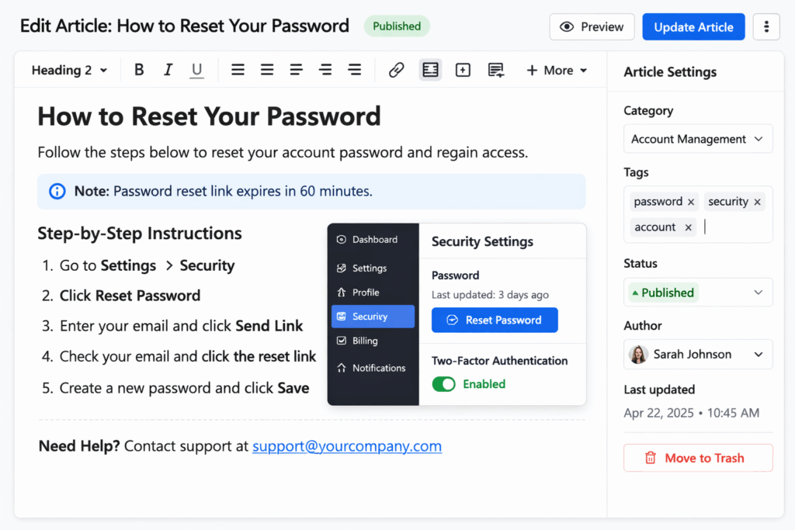Viewport: 795px width, 530px height.
Task: Remove the password tag
Action: (690, 202)
